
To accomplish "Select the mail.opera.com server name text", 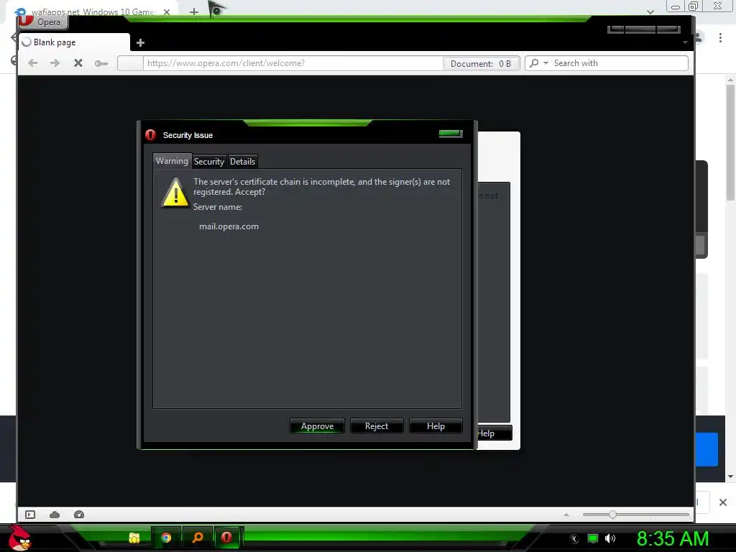I will (x=229, y=226).
